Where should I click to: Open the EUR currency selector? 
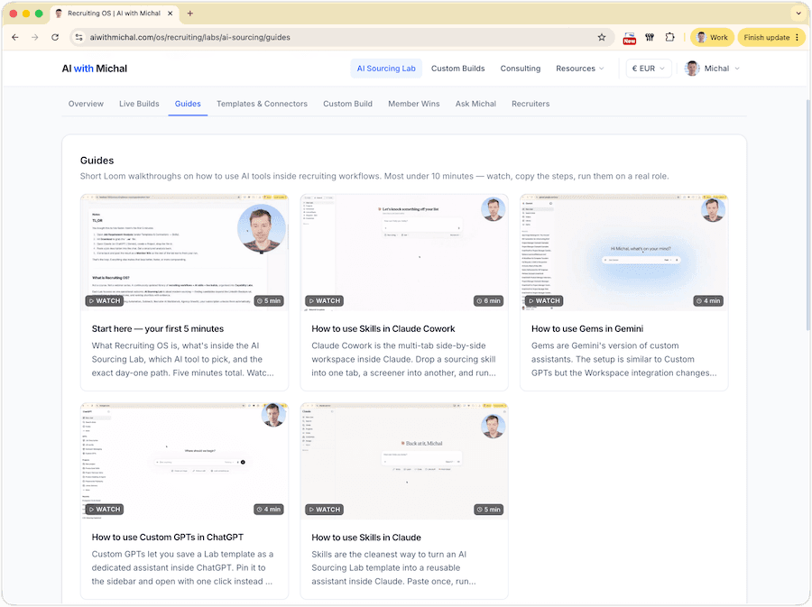(649, 69)
